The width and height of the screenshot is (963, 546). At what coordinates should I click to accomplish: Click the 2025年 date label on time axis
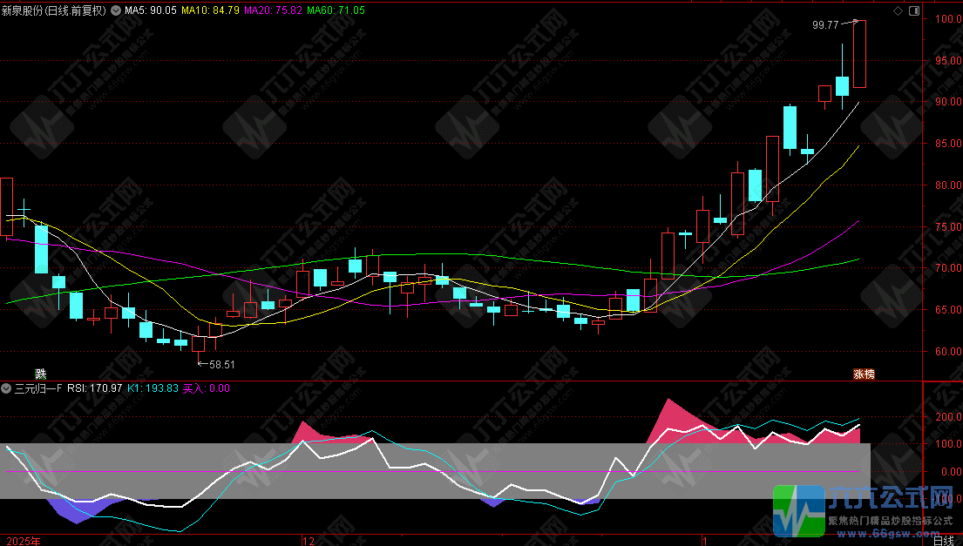pos(21,540)
